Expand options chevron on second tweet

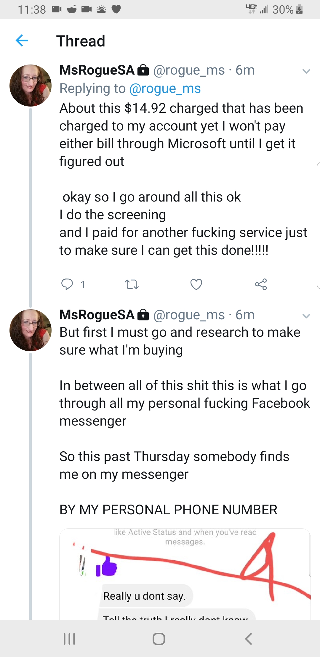coord(306,316)
